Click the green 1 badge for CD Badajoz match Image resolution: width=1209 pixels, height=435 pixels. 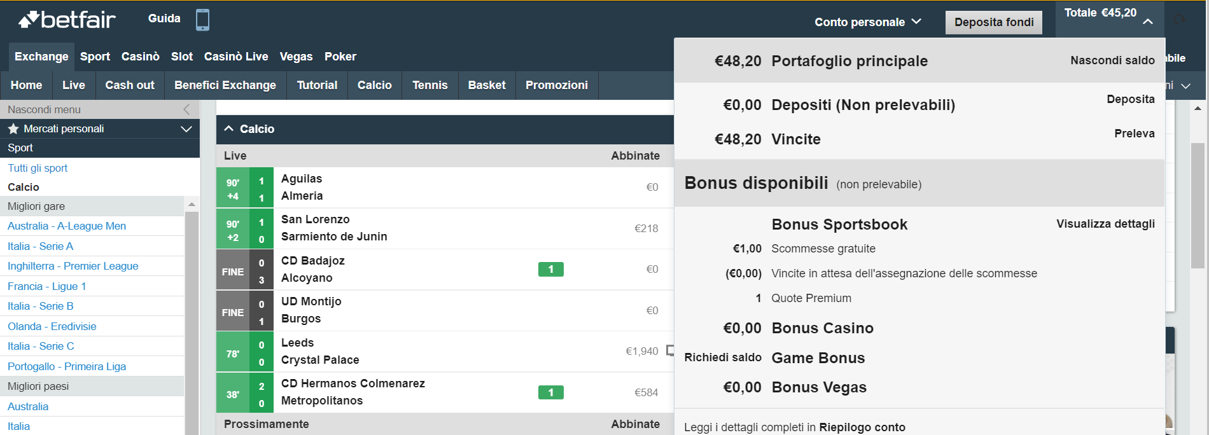551,269
